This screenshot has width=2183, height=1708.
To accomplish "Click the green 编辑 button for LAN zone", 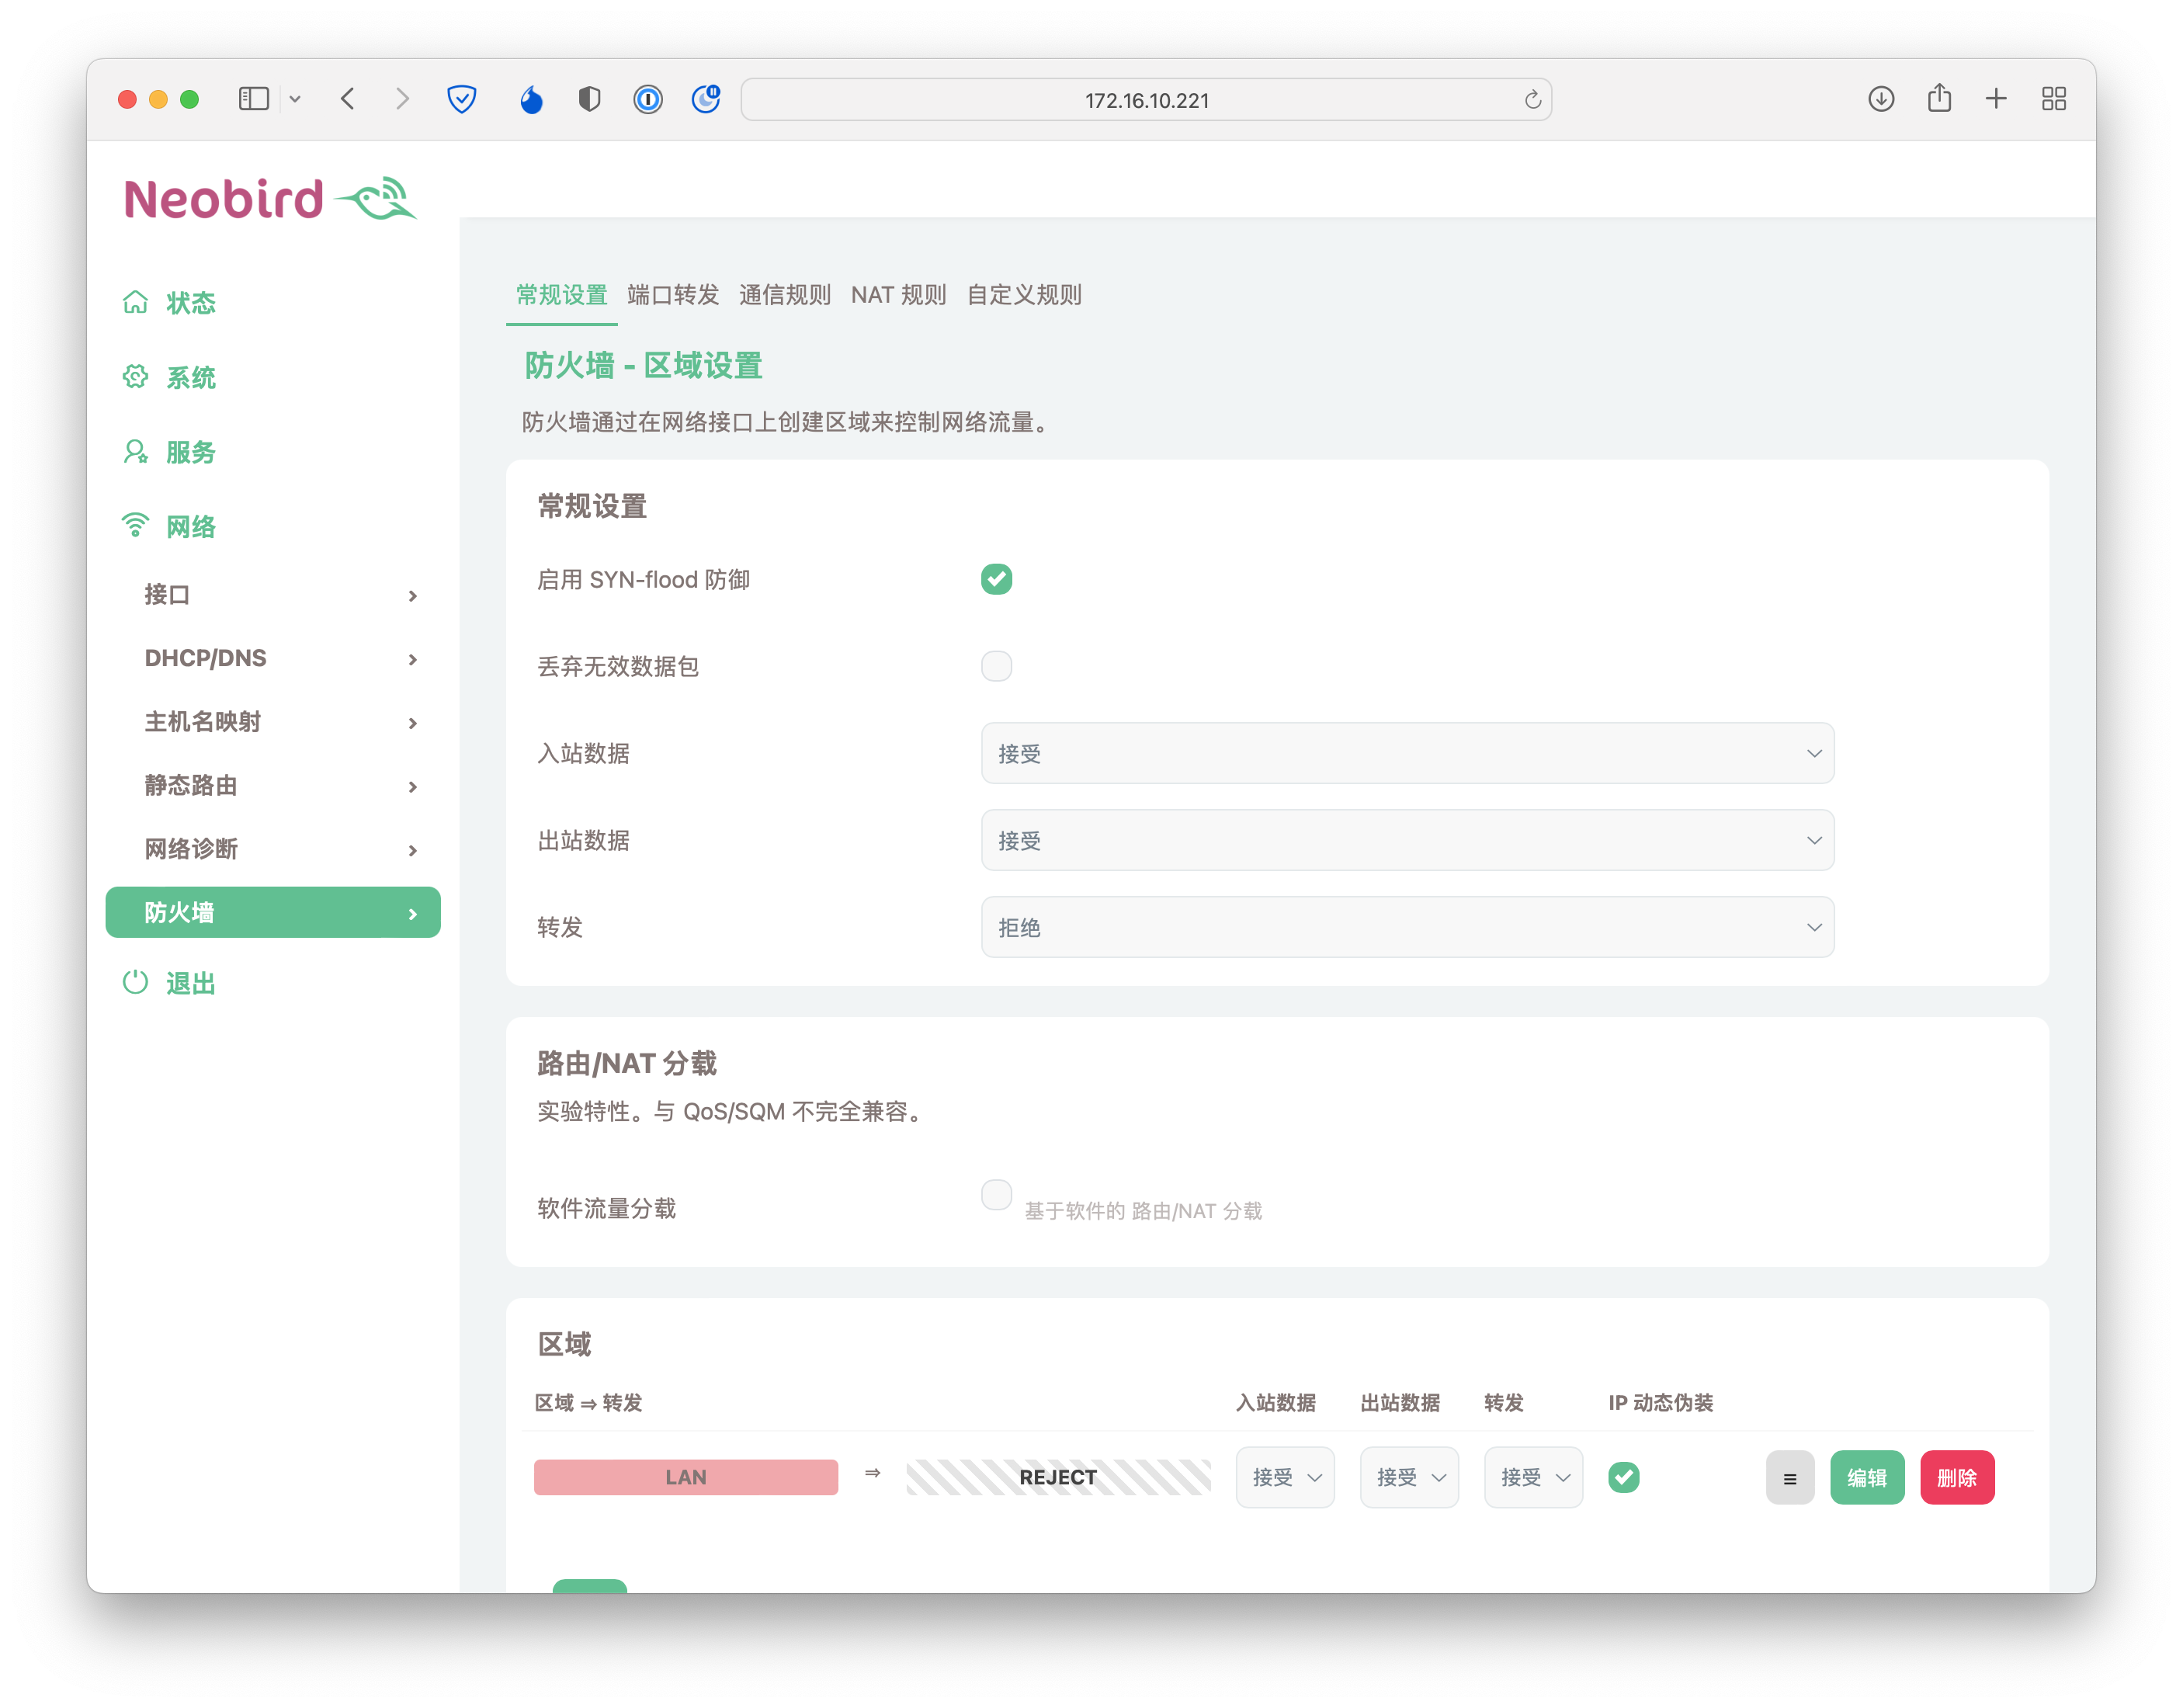I will [1866, 1477].
